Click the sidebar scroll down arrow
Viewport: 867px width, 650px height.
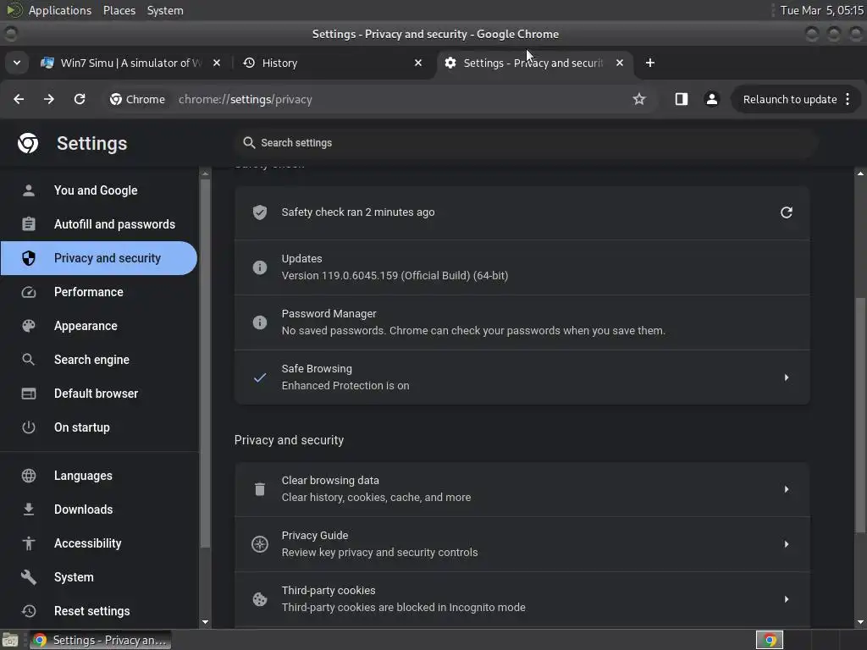[205, 622]
